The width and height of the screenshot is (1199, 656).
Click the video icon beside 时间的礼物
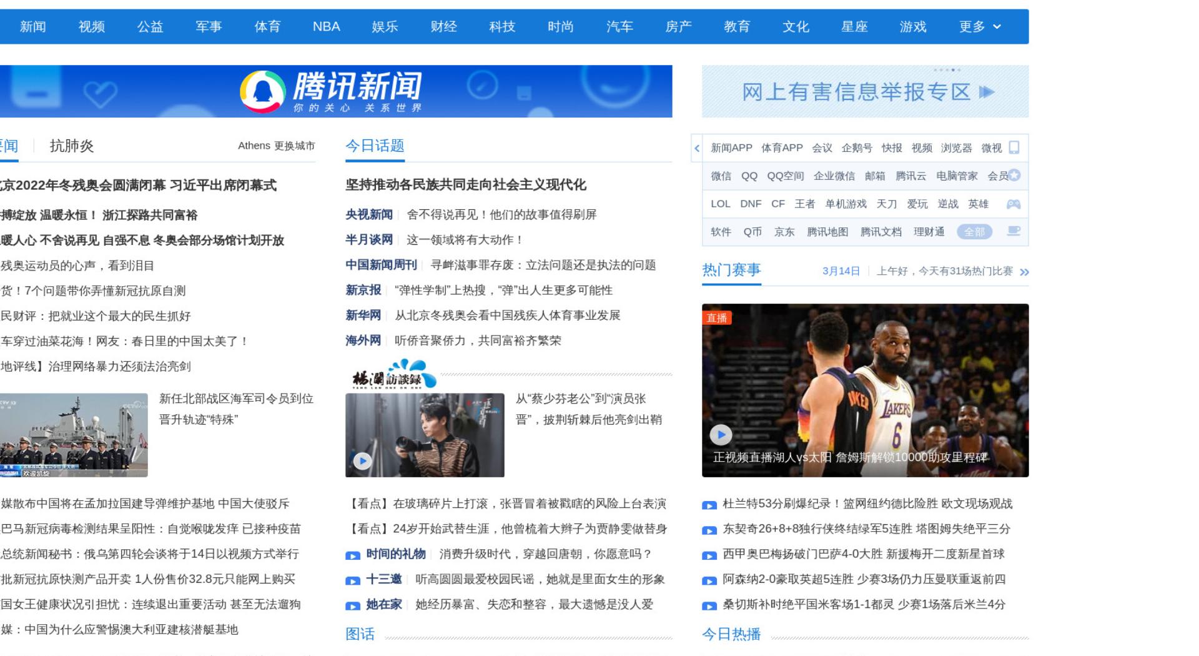(353, 555)
